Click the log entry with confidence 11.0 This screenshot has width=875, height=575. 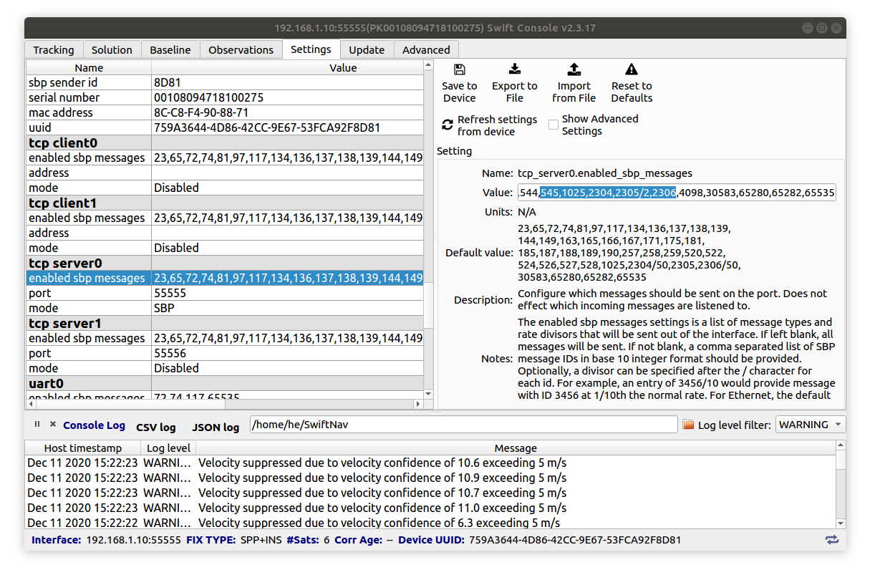click(x=431, y=508)
